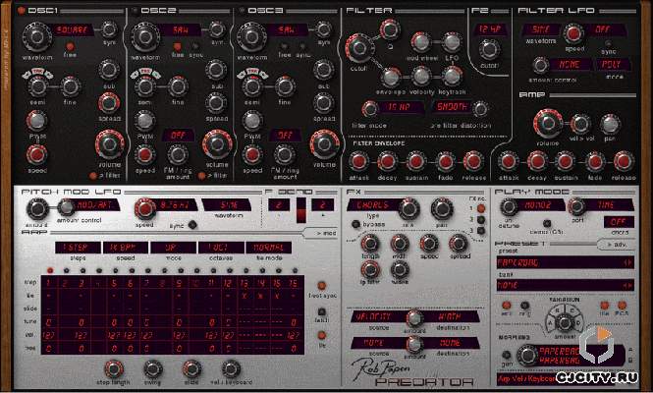653x393 pixels.
Task: Click the AMP envelope release knob
Action: 624,162
